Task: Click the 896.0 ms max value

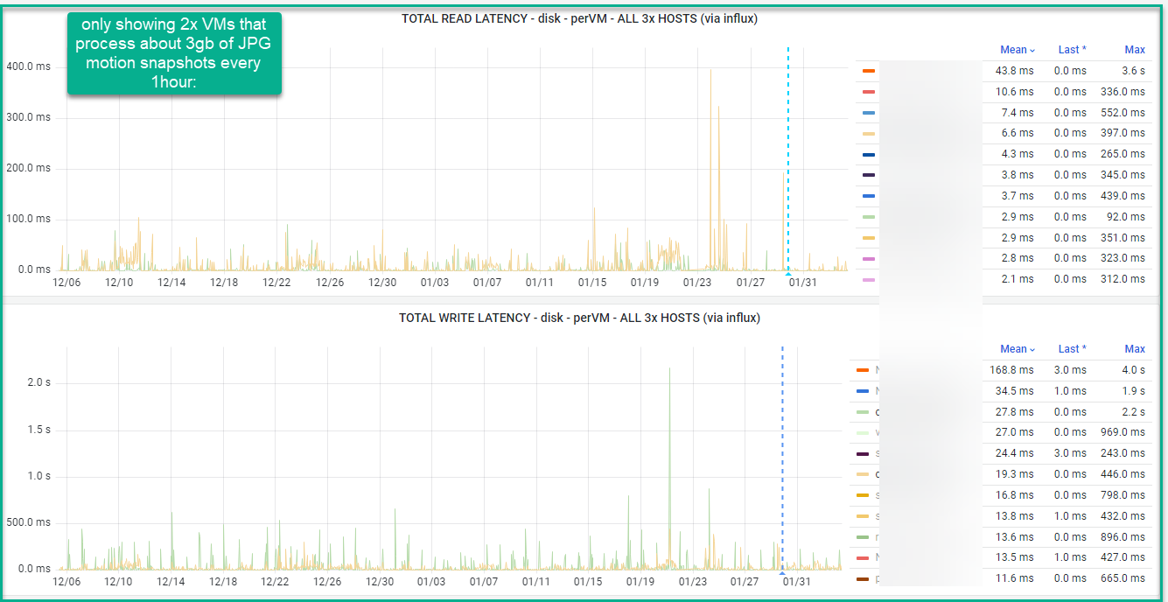Action: (x=1123, y=537)
